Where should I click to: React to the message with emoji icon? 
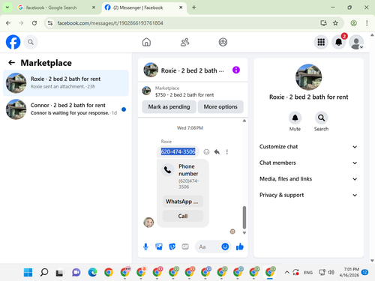click(206, 152)
